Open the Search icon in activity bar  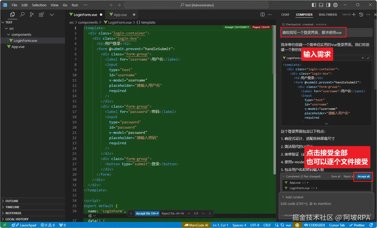point(22,15)
